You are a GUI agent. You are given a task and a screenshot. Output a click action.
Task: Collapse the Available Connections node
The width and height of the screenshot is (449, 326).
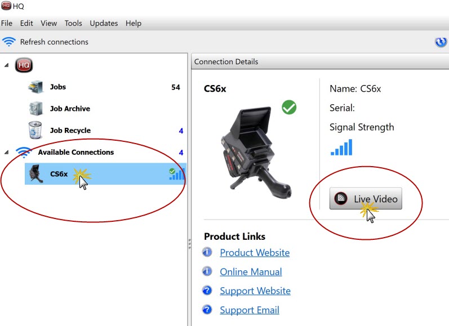coord(6,152)
